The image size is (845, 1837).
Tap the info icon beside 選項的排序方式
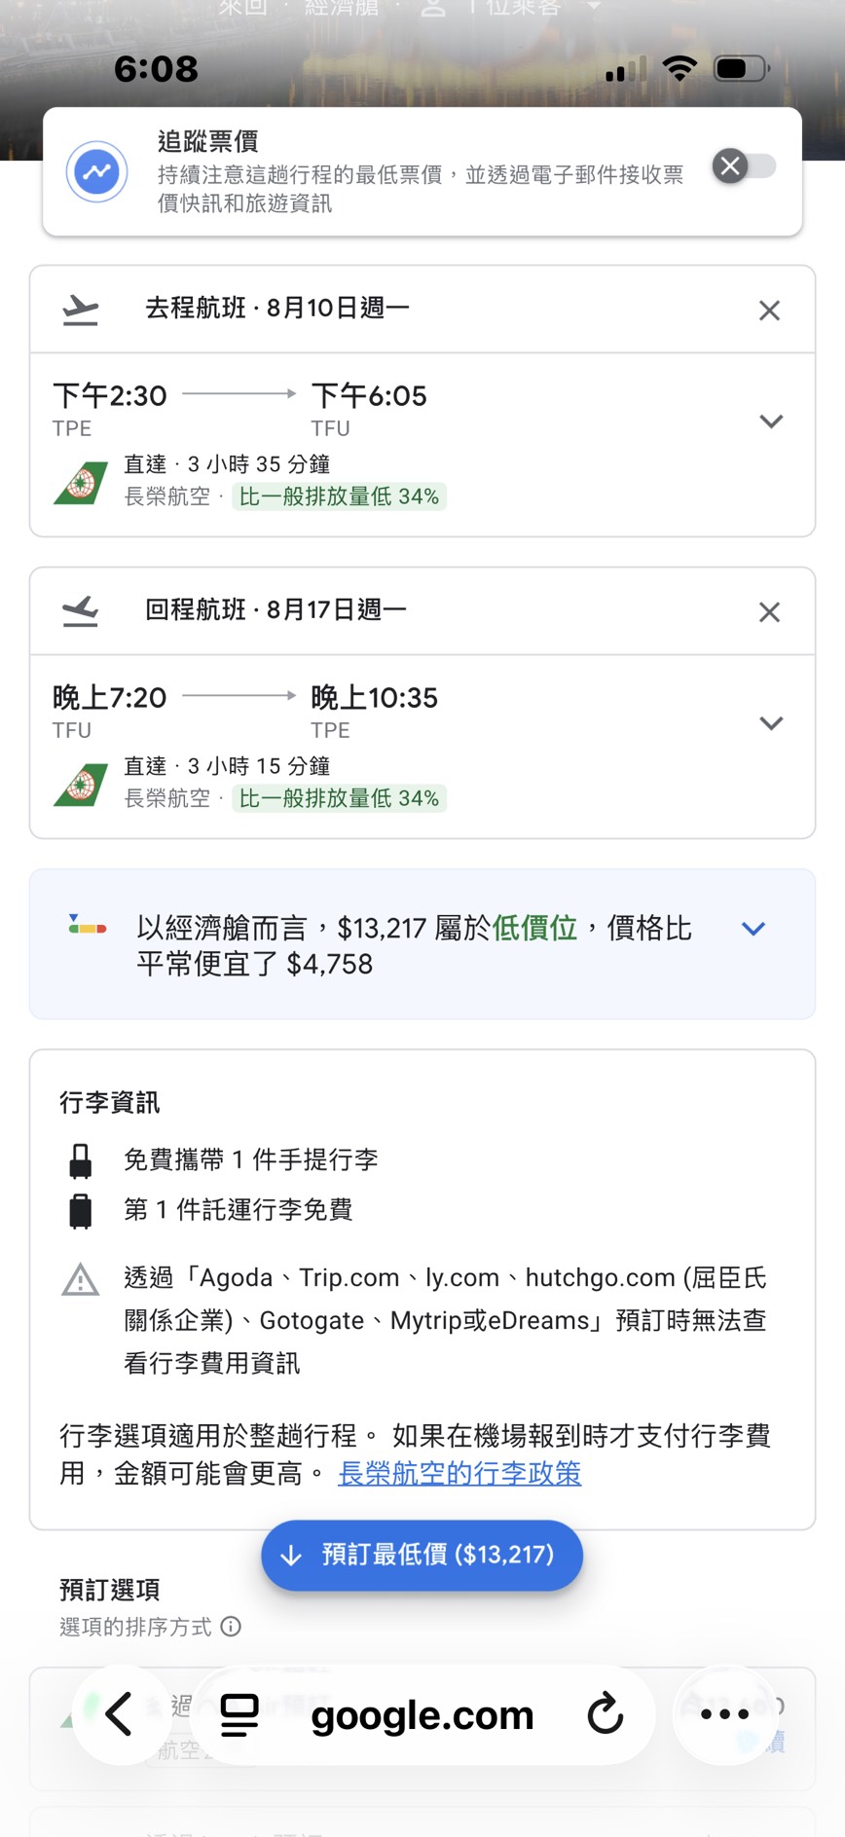pos(231,1627)
